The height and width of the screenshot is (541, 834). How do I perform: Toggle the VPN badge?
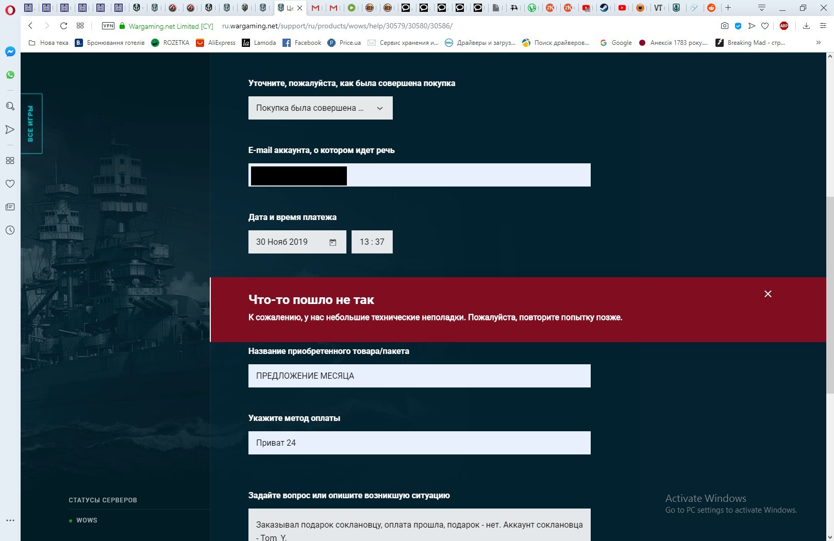pos(108,26)
